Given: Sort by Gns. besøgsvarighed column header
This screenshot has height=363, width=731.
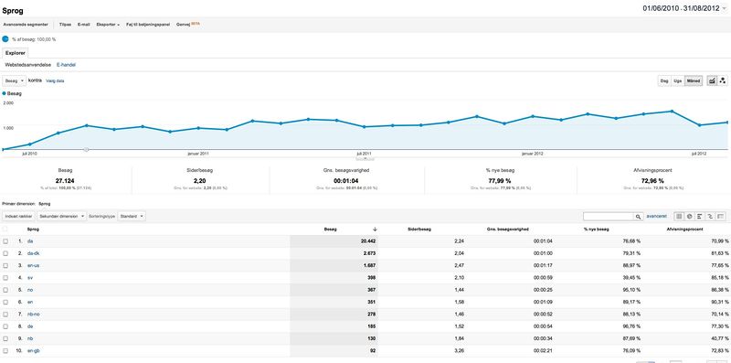Looking at the screenshot, I should point(508,230).
